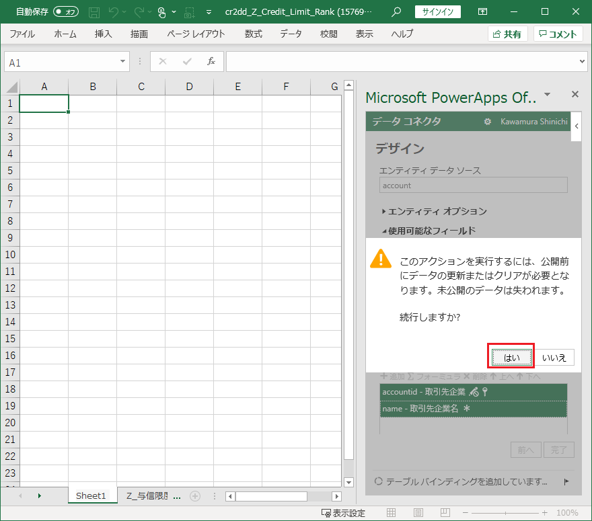Click inside the formula bar input

(402, 61)
